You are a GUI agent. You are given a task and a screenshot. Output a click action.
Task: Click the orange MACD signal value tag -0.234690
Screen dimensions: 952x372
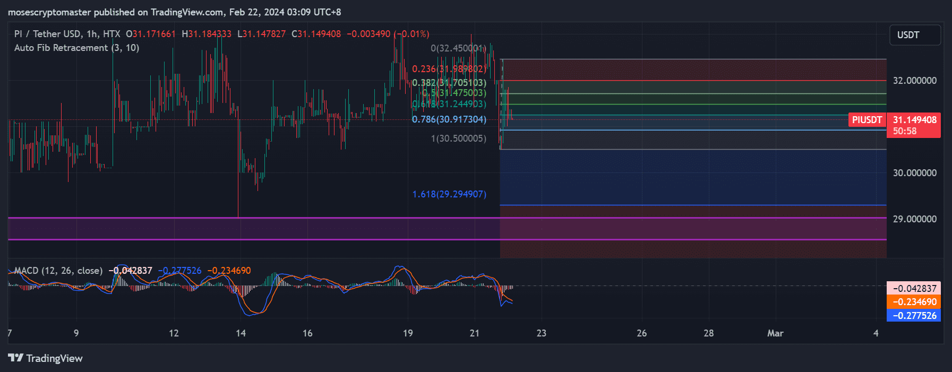pyautogui.click(x=914, y=302)
